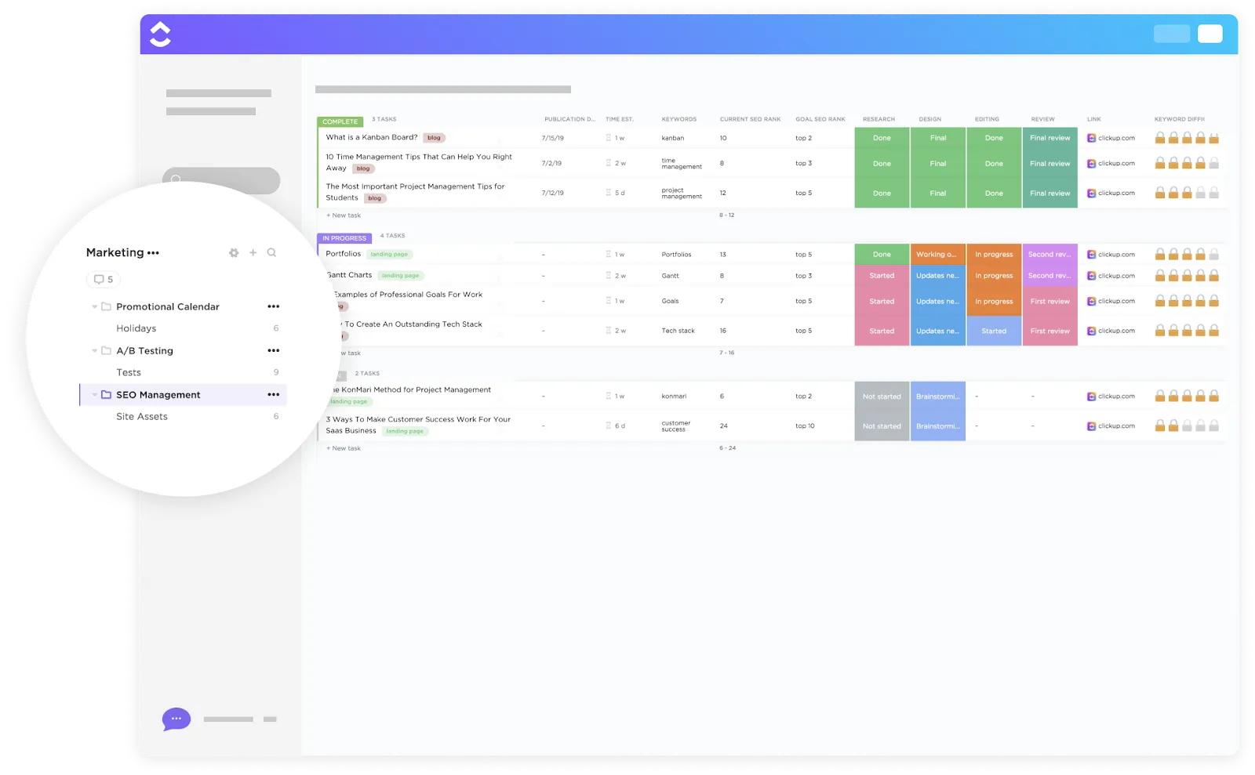Open SEO Management options ellipsis

(273, 395)
